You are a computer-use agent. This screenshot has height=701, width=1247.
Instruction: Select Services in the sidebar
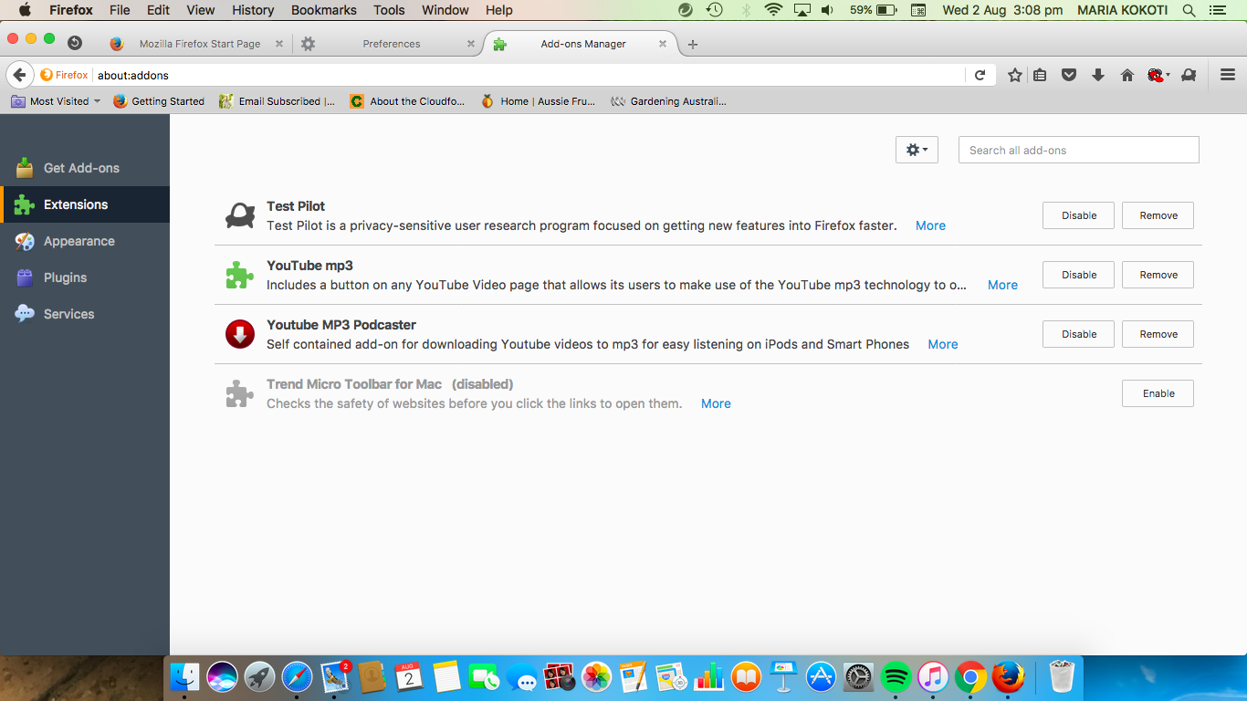click(x=85, y=314)
